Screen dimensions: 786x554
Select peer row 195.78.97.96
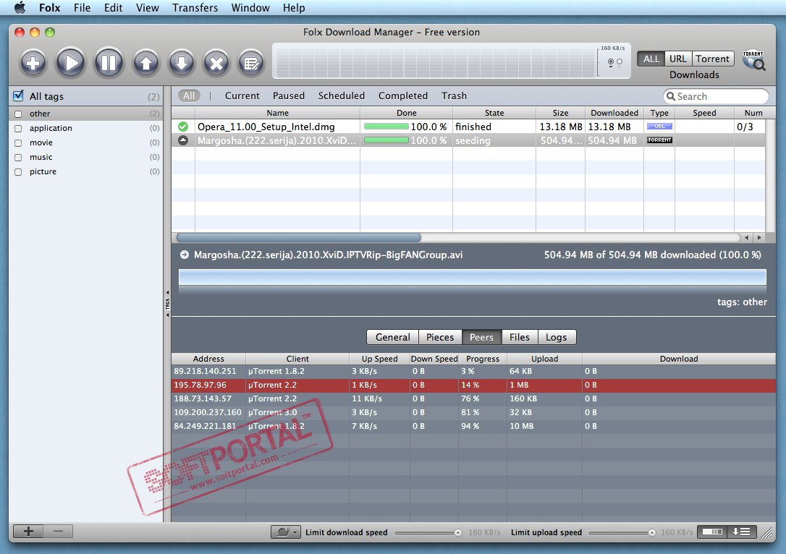[473, 385]
